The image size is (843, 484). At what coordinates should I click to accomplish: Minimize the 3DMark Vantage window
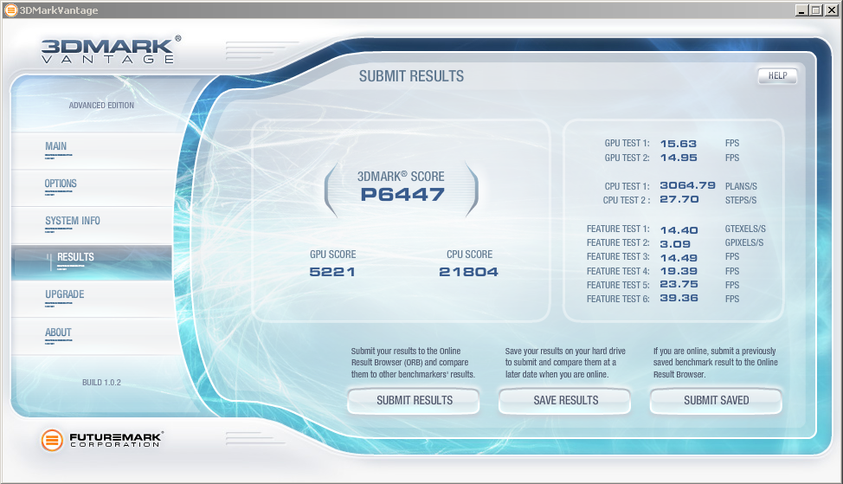801,10
